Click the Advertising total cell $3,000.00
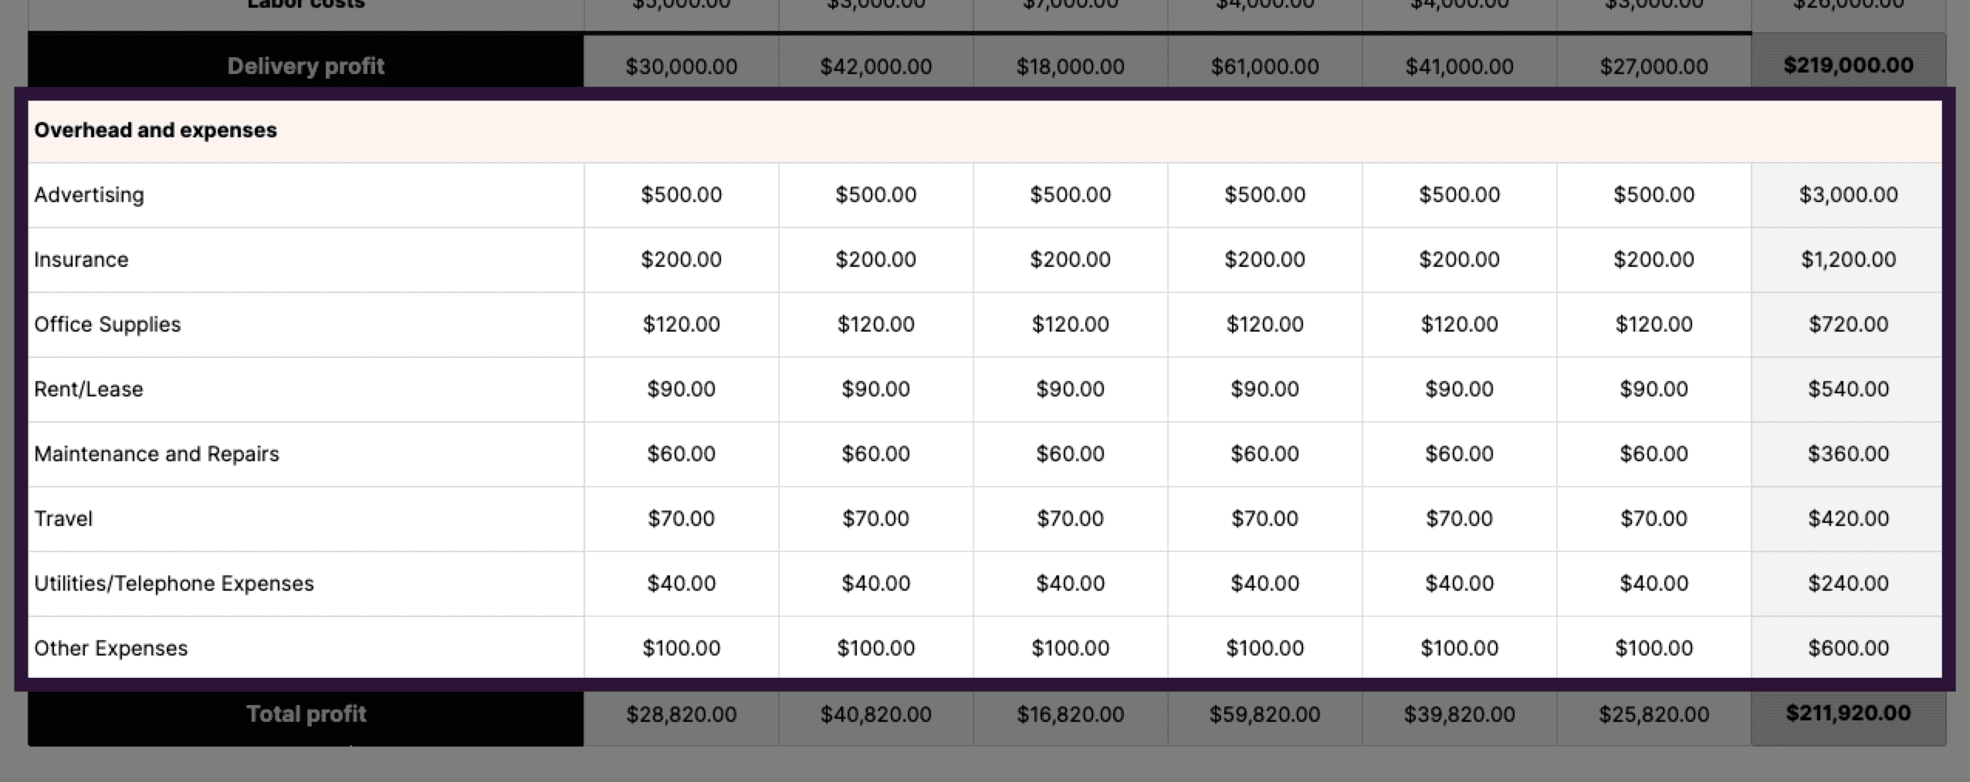The width and height of the screenshot is (1970, 782). tap(1848, 194)
